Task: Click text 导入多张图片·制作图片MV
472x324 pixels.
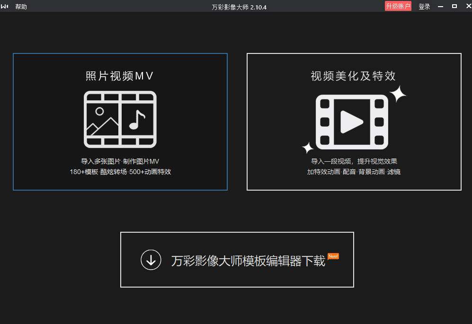Action: click(120, 161)
